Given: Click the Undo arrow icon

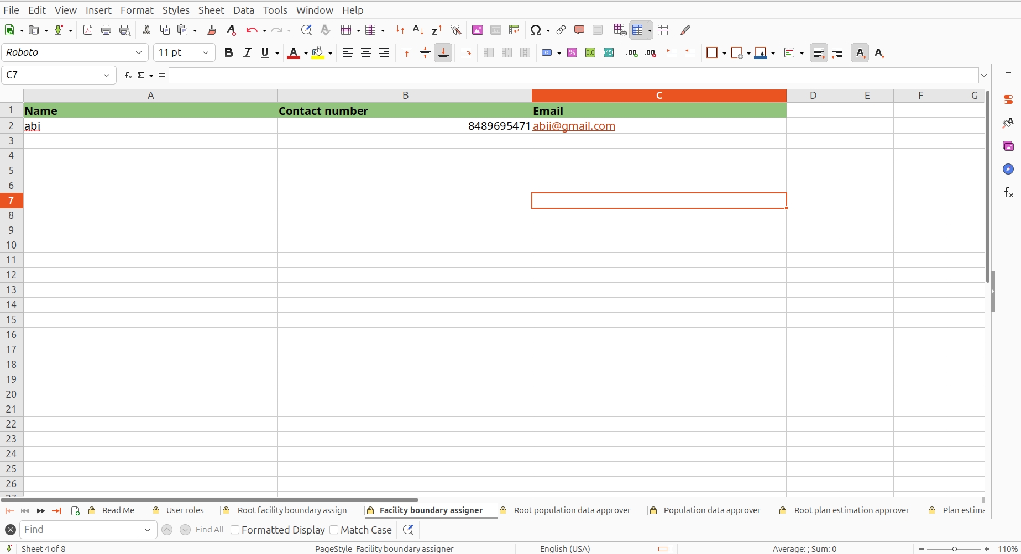Looking at the screenshot, I should (252, 30).
